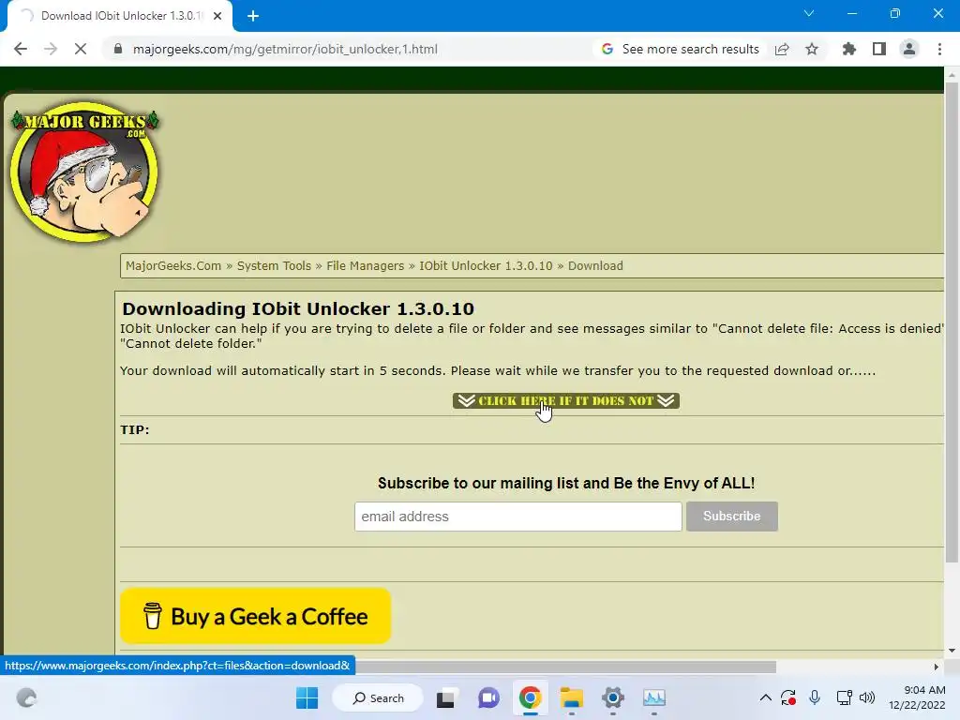Viewport: 960px width, 720px height.
Task: Click See more search results chip
Action: (680, 49)
